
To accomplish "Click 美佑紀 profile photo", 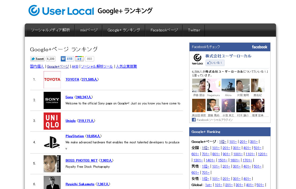I will 258,85.
